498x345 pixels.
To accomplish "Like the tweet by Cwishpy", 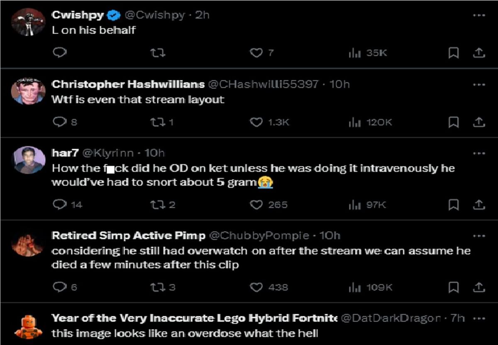I will tap(256, 53).
